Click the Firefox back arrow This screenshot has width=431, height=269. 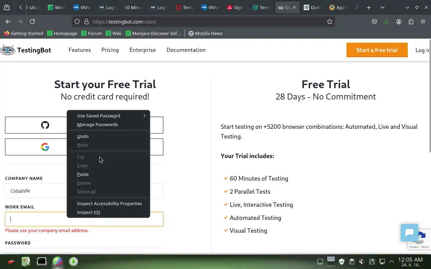click(x=8, y=22)
